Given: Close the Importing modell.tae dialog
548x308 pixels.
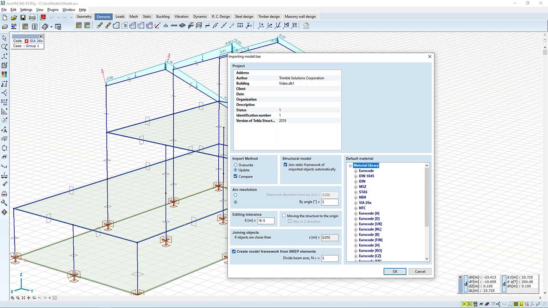Looking at the screenshot, I should click(x=430, y=56).
